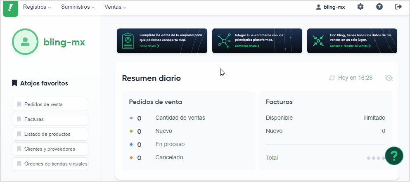
Task: Click Conoce el reporte de ventas link
Action: [x=351, y=46]
